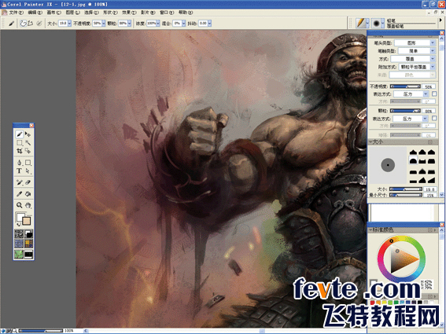Adjust the 不透明度 opacity slider in brush panel
The image size is (446, 334).
click(405, 86)
